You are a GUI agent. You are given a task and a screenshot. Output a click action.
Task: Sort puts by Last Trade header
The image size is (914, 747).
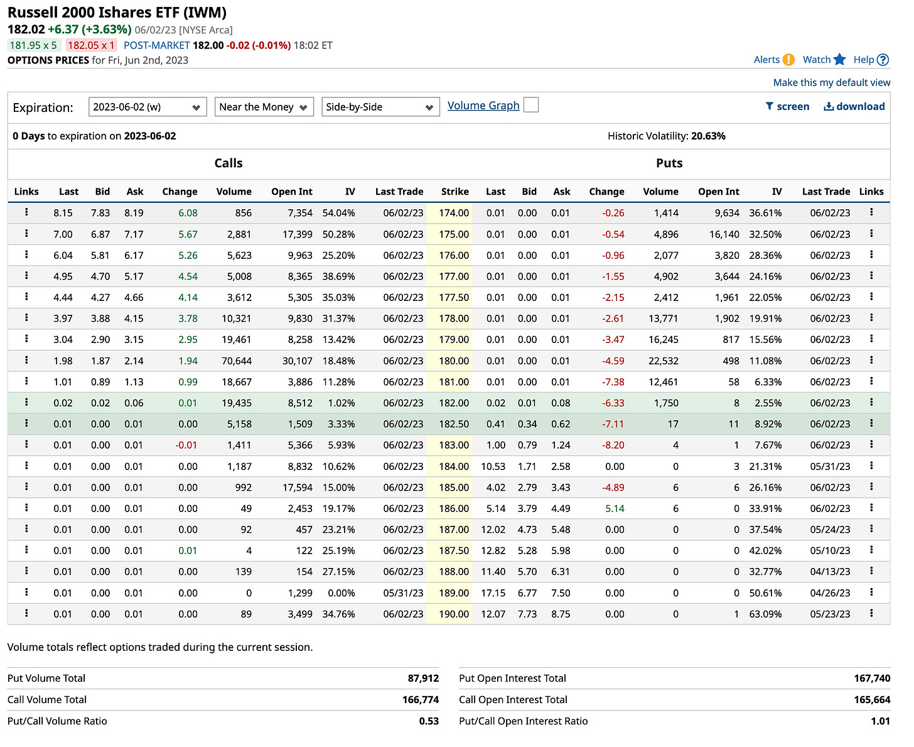826,192
